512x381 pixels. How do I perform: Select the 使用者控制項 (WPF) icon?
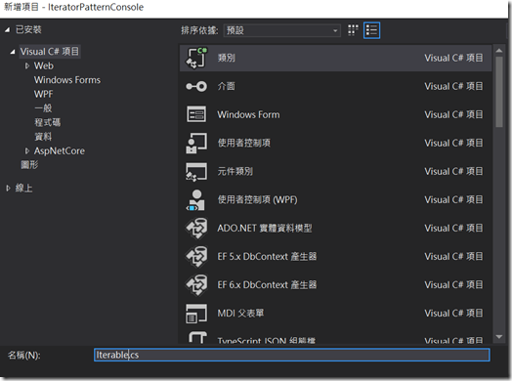click(196, 200)
